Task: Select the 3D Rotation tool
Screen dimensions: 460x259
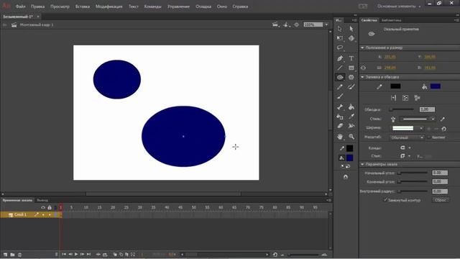Action: click(351, 38)
